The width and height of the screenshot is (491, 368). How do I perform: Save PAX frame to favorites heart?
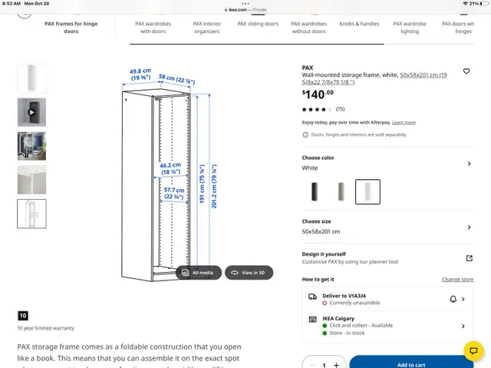tap(466, 71)
